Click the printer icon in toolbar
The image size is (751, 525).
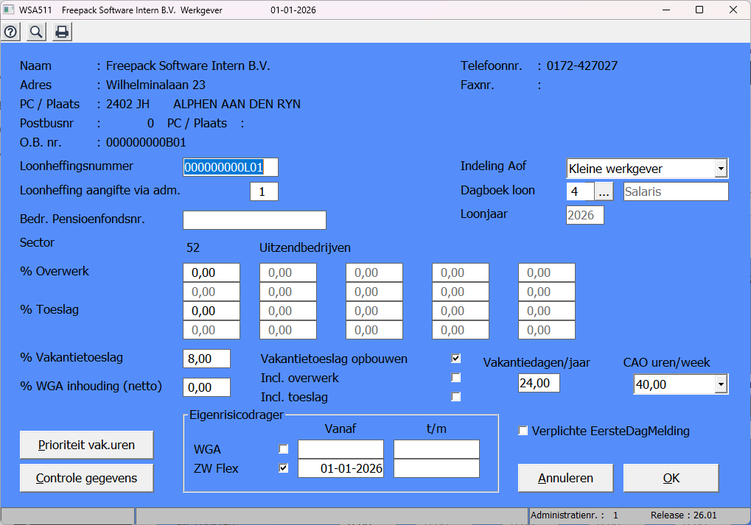click(x=62, y=32)
